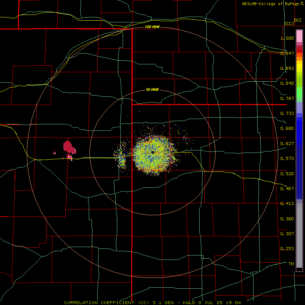Click the 0.573 legend value
Viewport: 305px width, 305px height.
tap(287, 159)
